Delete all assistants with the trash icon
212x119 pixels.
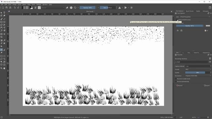[206, 31]
